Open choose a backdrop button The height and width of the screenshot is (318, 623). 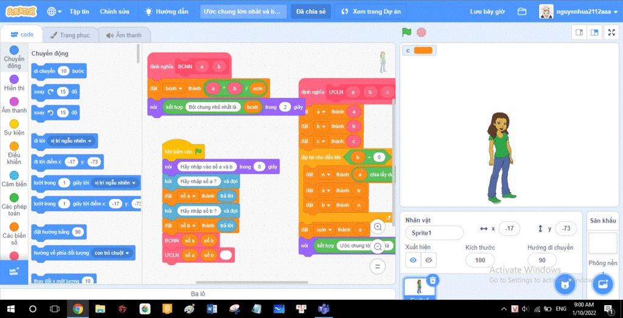[603, 285]
